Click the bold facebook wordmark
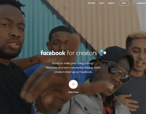Image resolution: width=146 pixels, height=114 pixels. pos(53,53)
